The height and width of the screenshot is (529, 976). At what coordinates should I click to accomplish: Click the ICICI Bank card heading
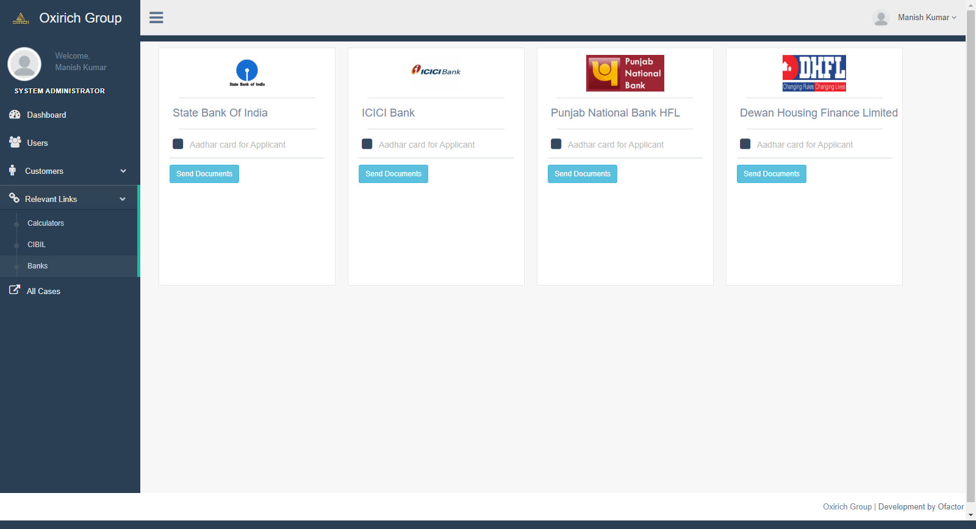(x=388, y=113)
